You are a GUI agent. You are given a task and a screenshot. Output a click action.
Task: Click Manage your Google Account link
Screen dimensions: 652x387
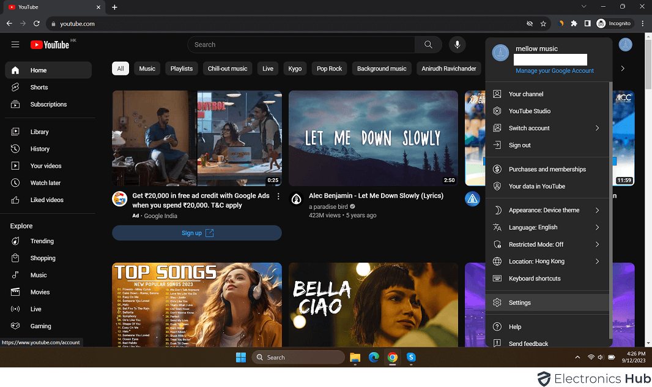pos(554,71)
